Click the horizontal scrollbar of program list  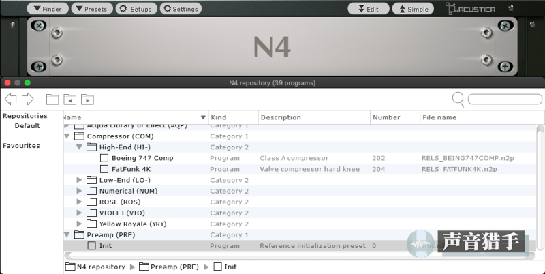300,256
